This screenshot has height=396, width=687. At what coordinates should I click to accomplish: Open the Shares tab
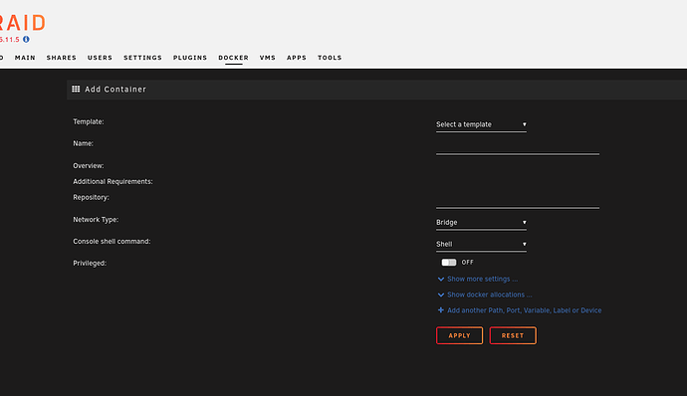pos(62,58)
